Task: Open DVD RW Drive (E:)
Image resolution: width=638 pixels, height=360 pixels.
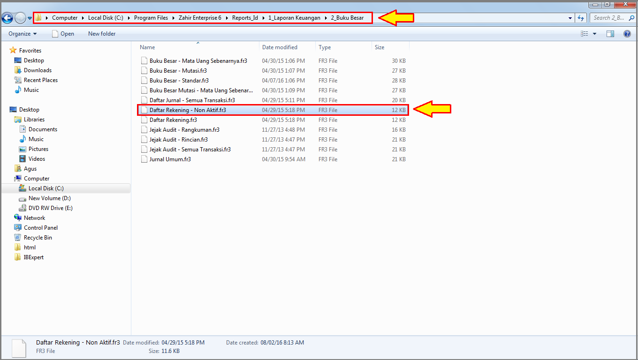Action: pos(50,208)
